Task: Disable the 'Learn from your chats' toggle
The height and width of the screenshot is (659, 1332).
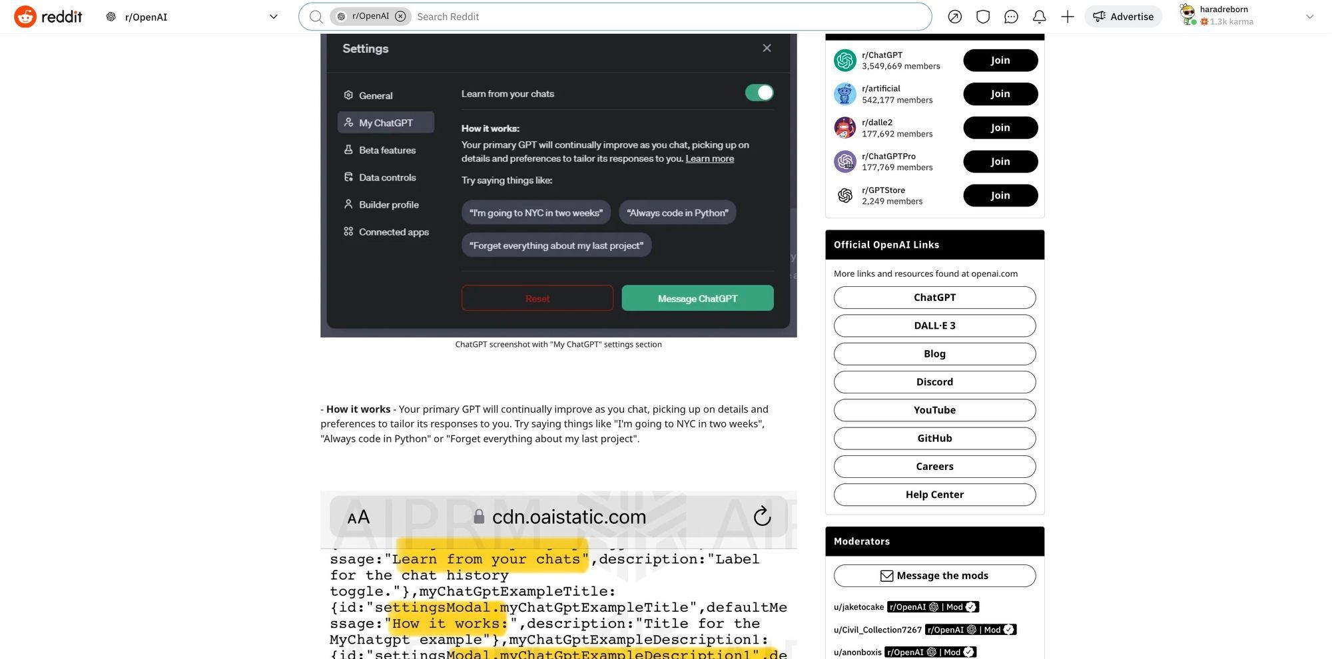Action: [x=759, y=93]
